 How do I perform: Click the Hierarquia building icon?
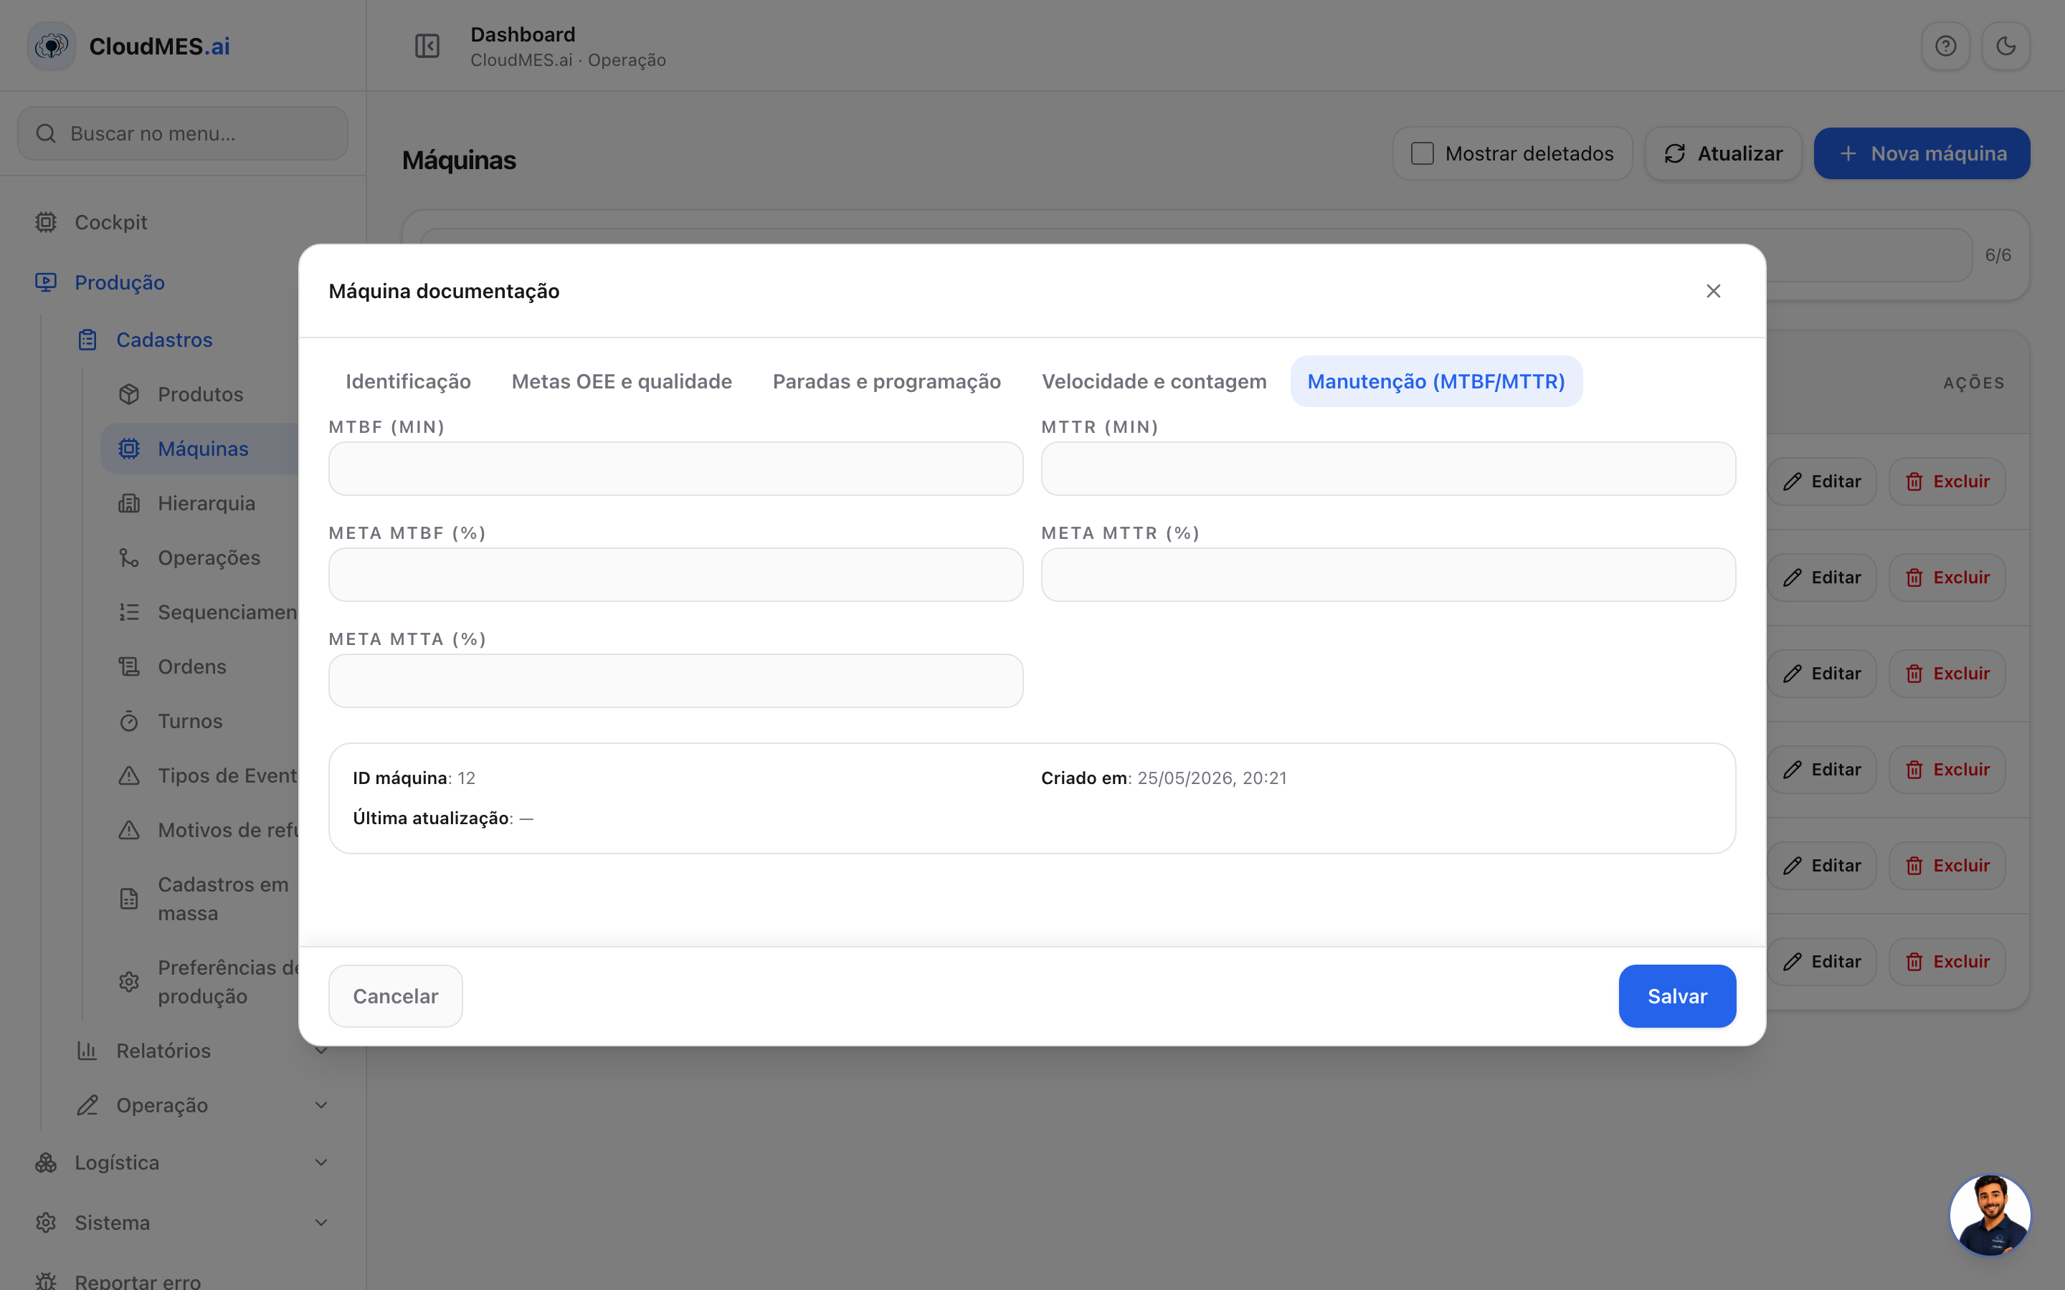(x=129, y=503)
